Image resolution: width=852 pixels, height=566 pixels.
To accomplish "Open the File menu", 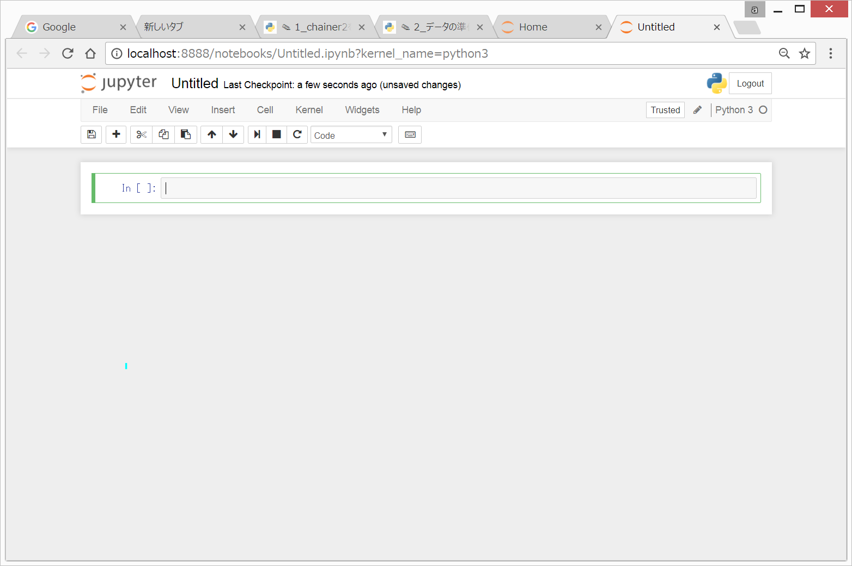I will [100, 110].
